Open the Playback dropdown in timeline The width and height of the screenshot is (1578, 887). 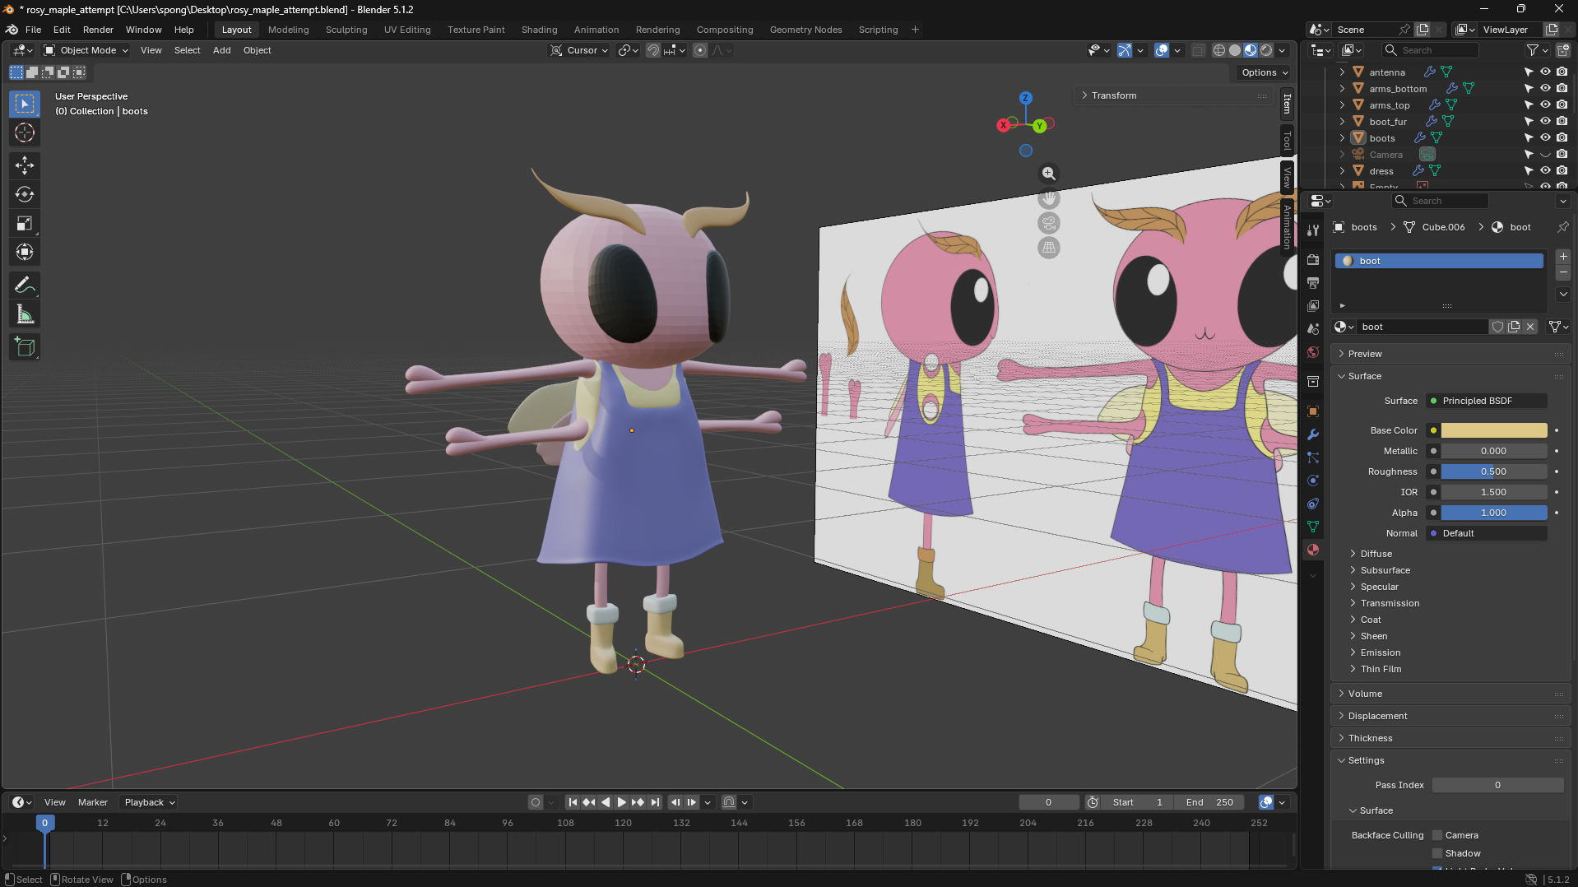tap(150, 802)
